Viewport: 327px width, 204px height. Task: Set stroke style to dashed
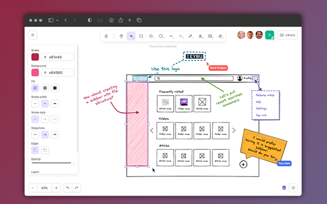[45, 119]
